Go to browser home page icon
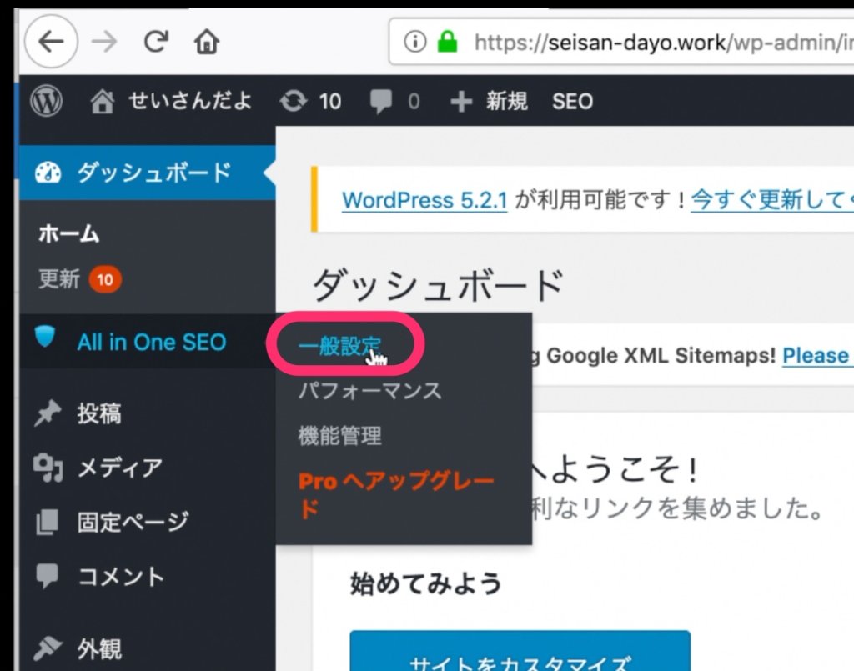 206,42
